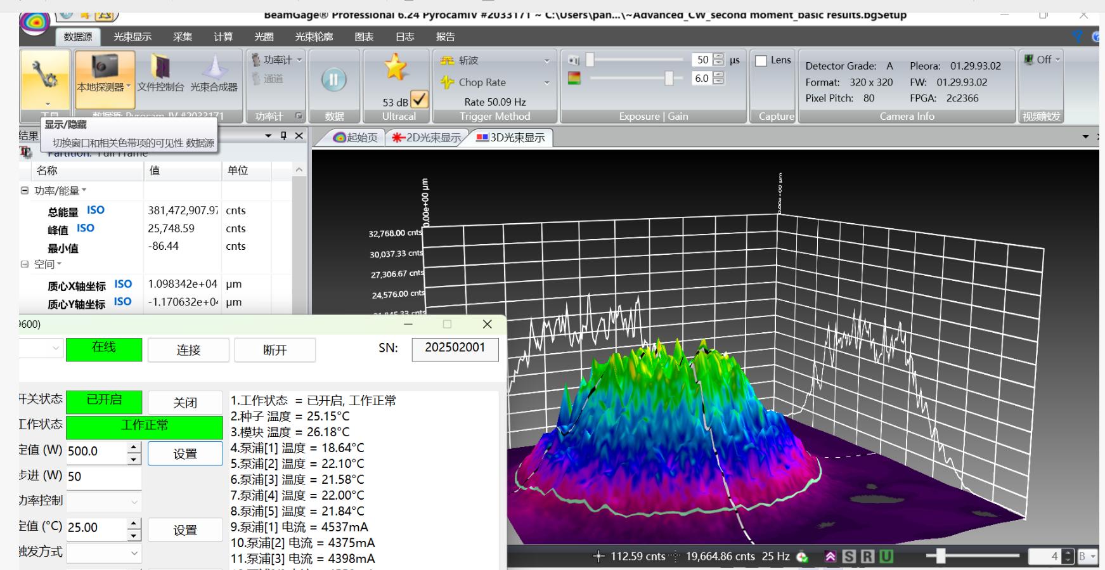Open the 光束轮廓 ribbon tab
The image size is (1105, 570).
click(314, 37)
